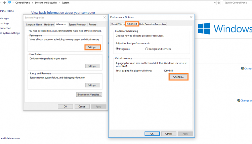Click System breadcrumb in address bar
252x144 pixels.
tap(66, 3)
